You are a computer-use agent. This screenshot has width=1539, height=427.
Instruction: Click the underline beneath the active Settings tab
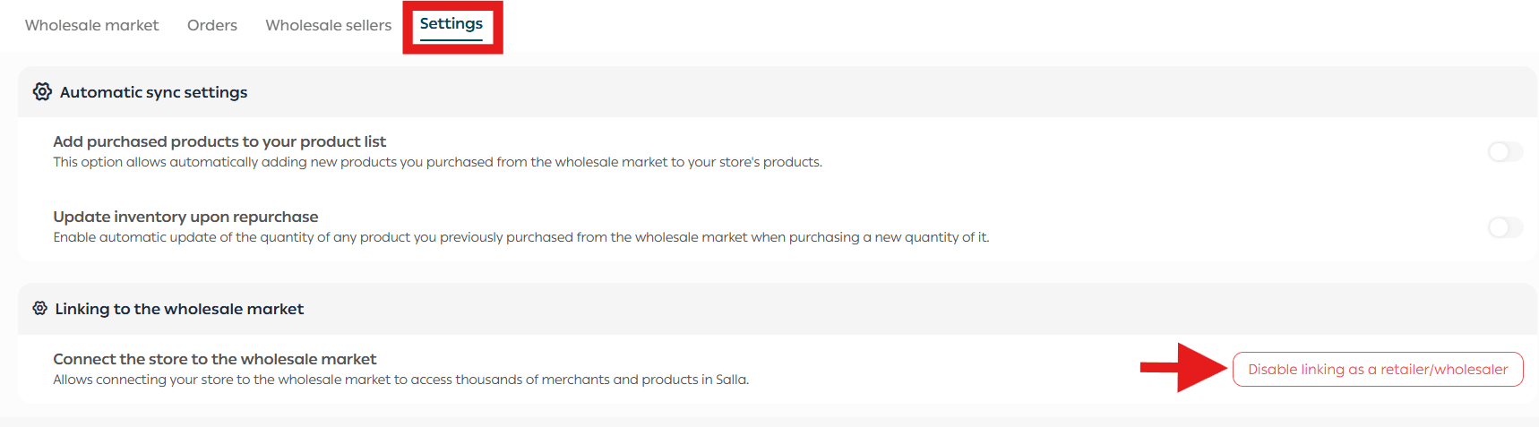(451, 39)
